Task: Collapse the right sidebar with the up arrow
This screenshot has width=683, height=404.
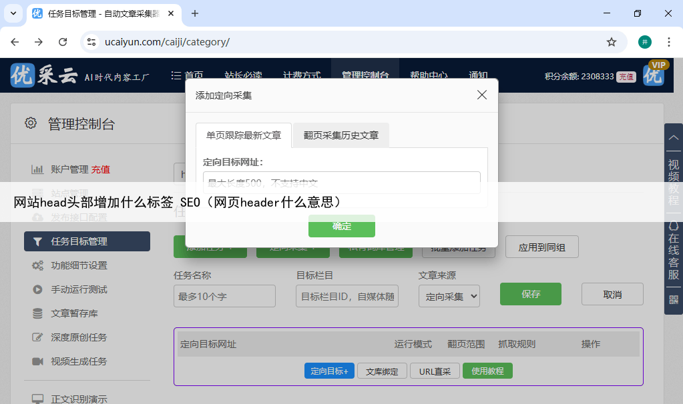Action: pyautogui.click(x=673, y=137)
